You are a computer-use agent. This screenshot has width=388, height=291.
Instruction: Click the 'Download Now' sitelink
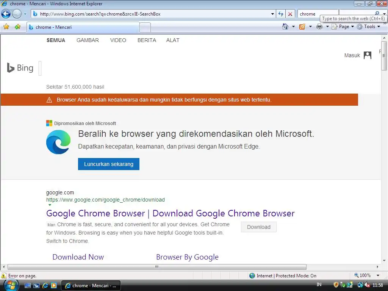pos(78,257)
